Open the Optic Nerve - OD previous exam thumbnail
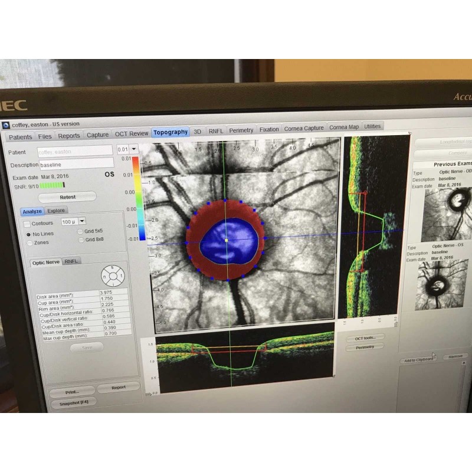Viewport: 472px width, 472px height. point(447,214)
